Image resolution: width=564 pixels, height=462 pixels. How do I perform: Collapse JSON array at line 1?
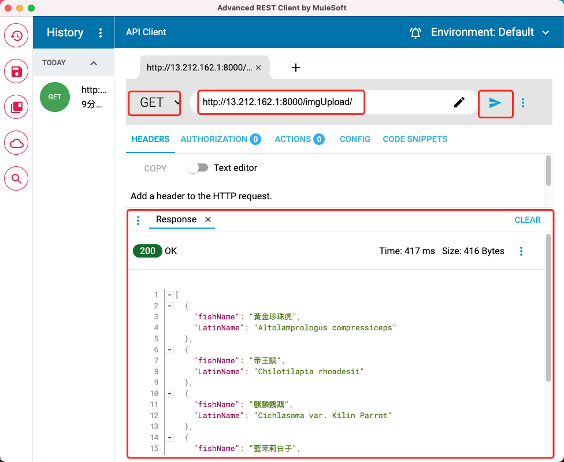tap(170, 295)
